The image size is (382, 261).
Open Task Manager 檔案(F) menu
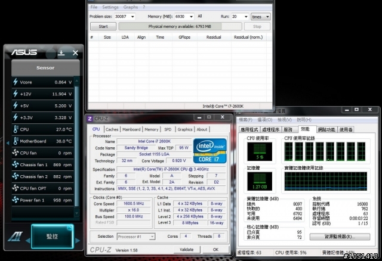245,120
